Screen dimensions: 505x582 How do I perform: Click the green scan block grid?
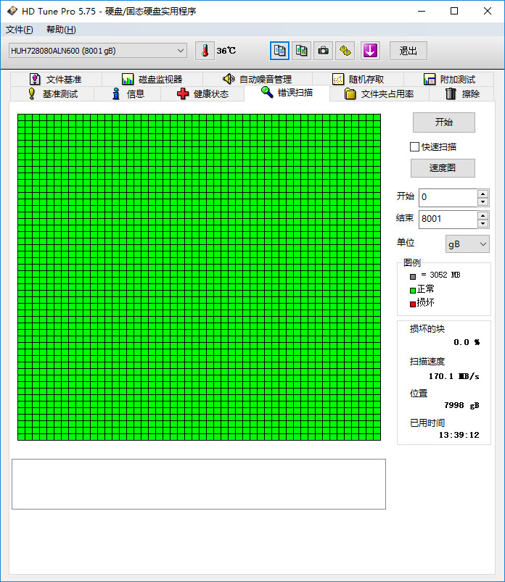pos(200,277)
